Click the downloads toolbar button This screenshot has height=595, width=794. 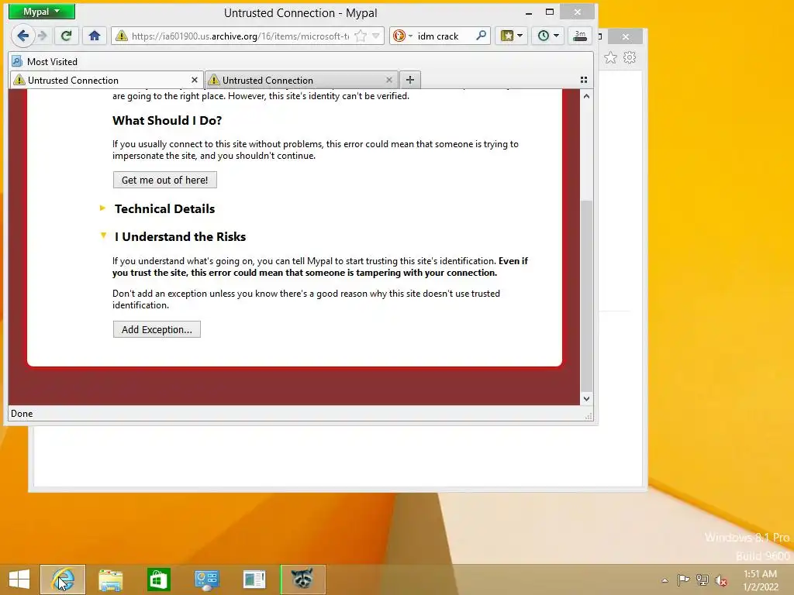pyautogui.click(x=580, y=36)
